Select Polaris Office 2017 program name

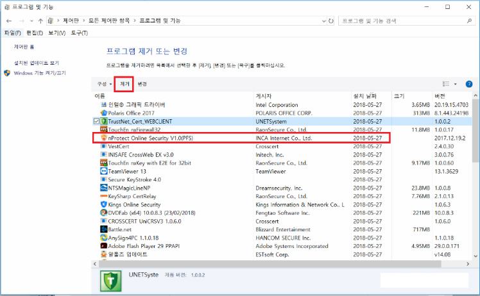click(x=131, y=113)
